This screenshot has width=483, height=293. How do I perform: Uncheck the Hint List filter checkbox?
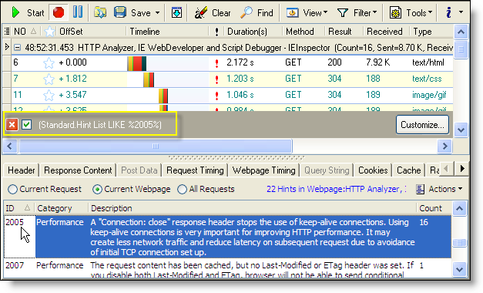click(27, 125)
